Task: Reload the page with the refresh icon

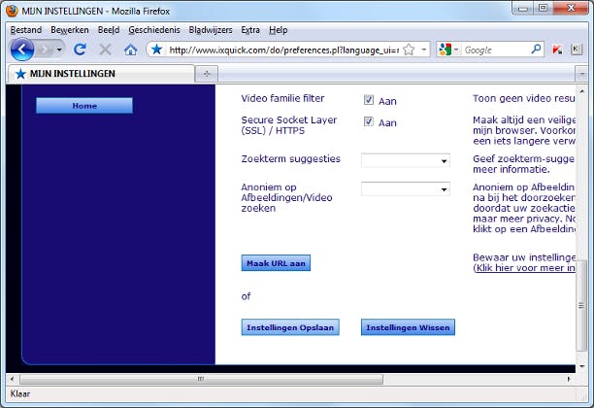Action: point(80,50)
